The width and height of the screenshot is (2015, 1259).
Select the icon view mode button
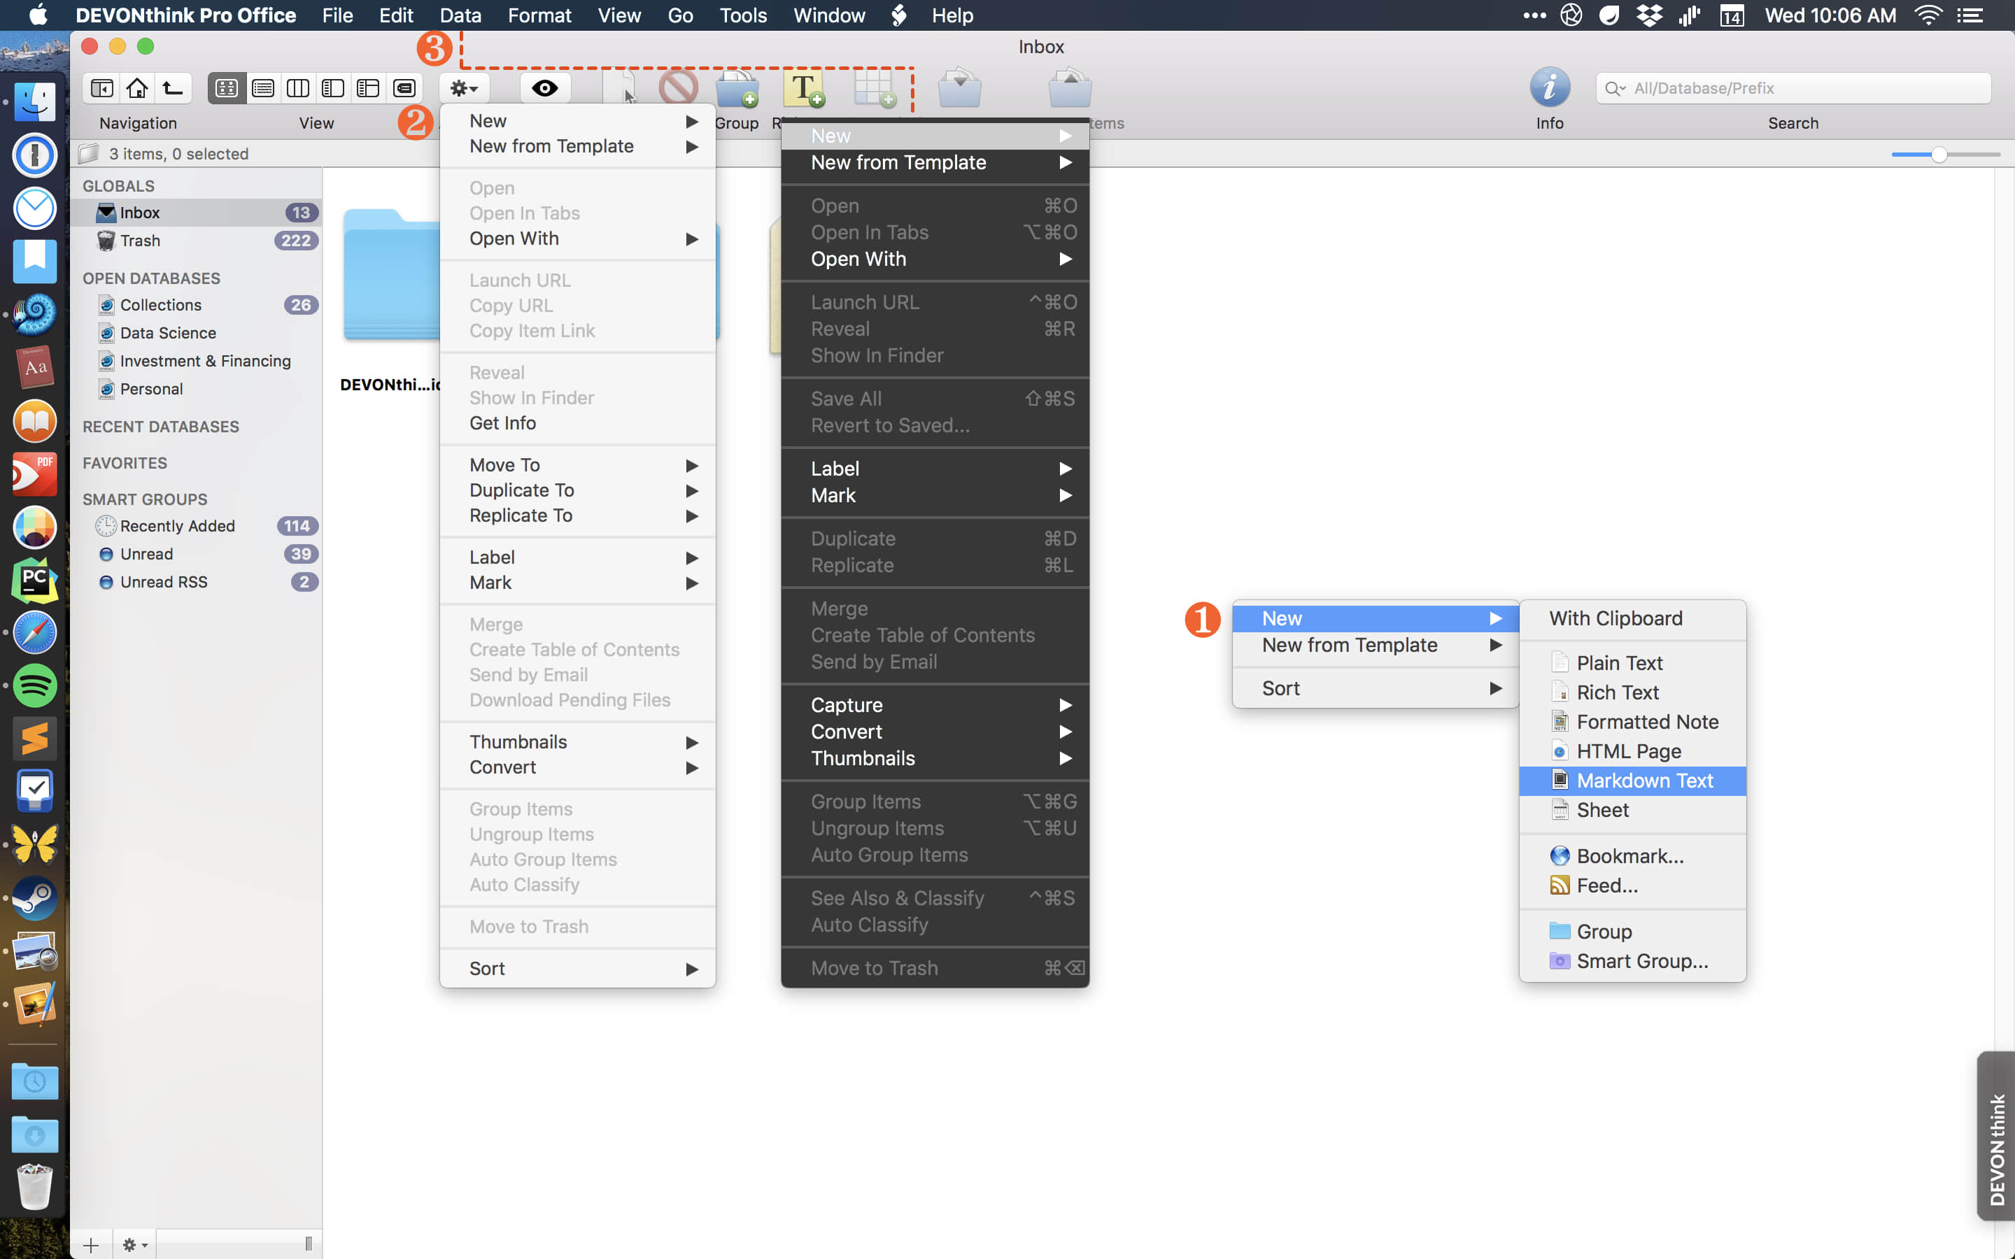(x=226, y=87)
